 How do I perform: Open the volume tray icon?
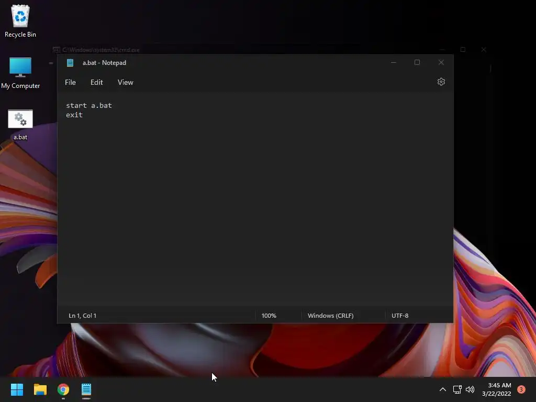click(470, 389)
